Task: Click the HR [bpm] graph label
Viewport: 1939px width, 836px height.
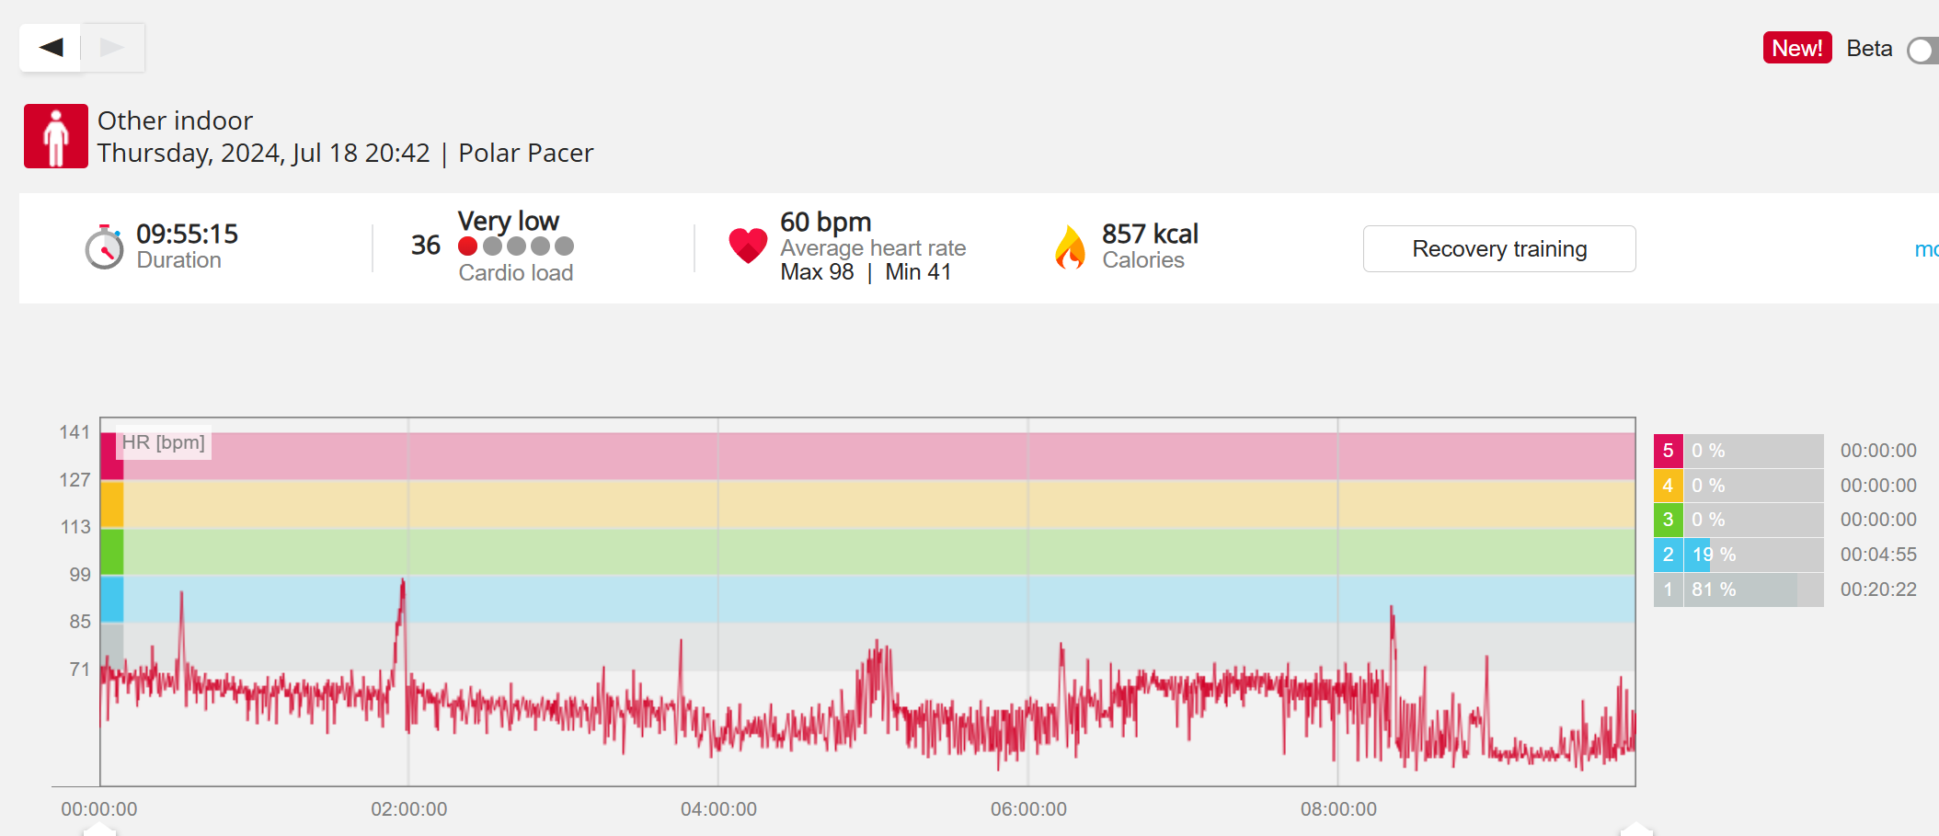Action: [164, 442]
